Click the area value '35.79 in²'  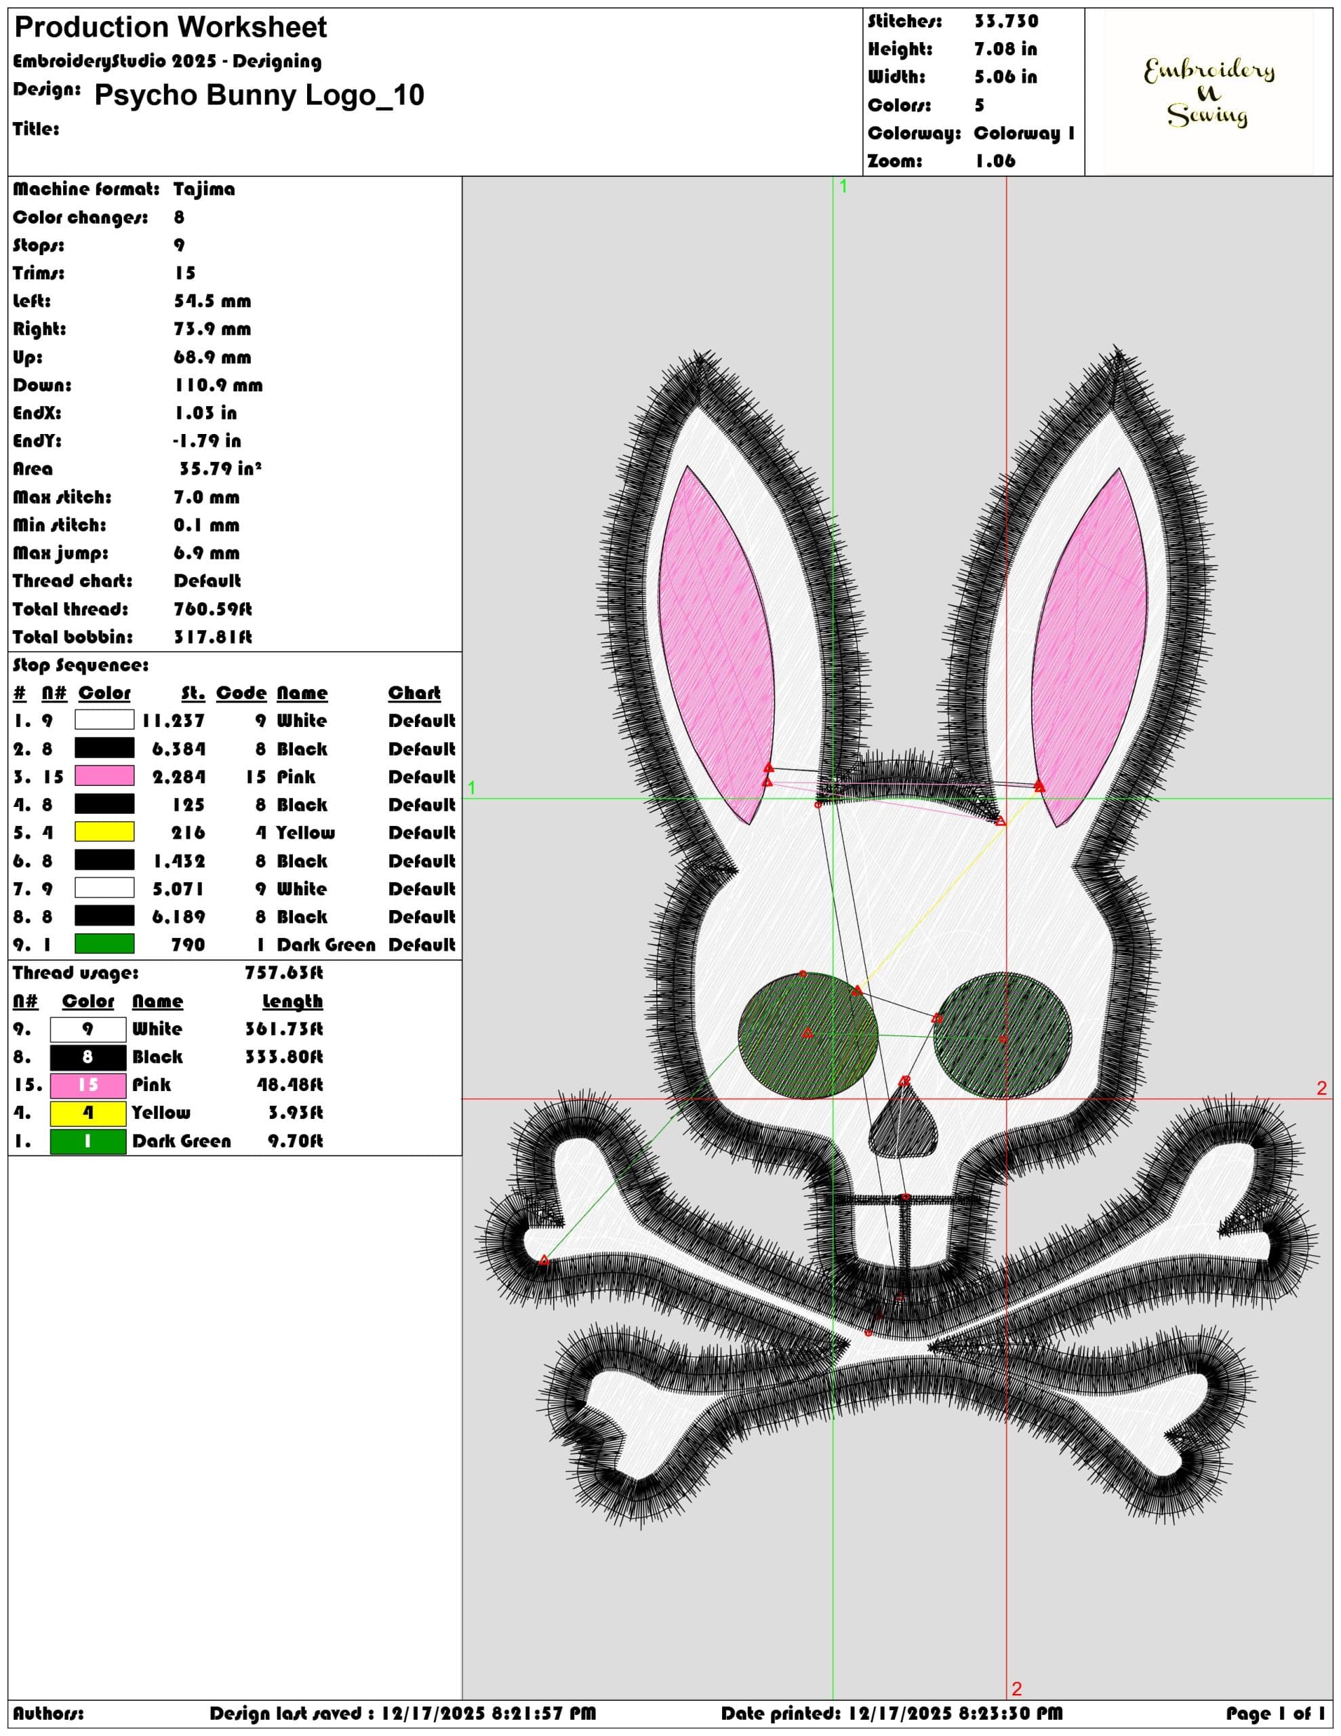tap(220, 468)
